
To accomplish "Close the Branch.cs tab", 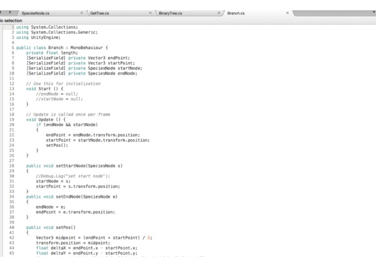I will [x=287, y=13].
